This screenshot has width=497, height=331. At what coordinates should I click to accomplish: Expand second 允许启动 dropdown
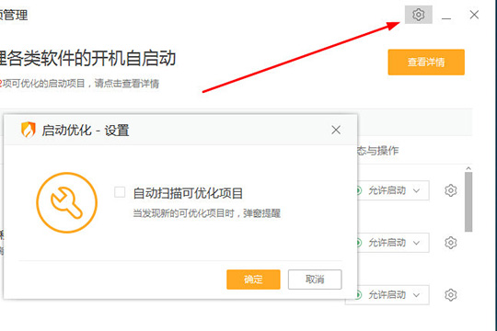392,243
